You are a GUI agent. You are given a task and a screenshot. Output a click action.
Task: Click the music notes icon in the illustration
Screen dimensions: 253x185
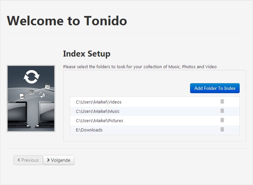coord(42,94)
